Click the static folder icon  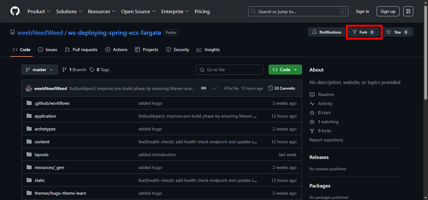coord(29,180)
